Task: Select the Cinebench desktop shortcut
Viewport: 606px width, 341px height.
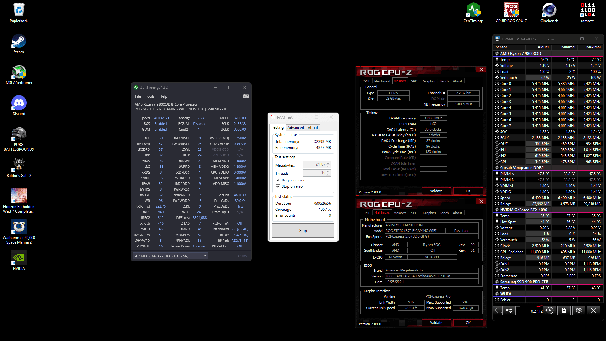Action: 549,13
